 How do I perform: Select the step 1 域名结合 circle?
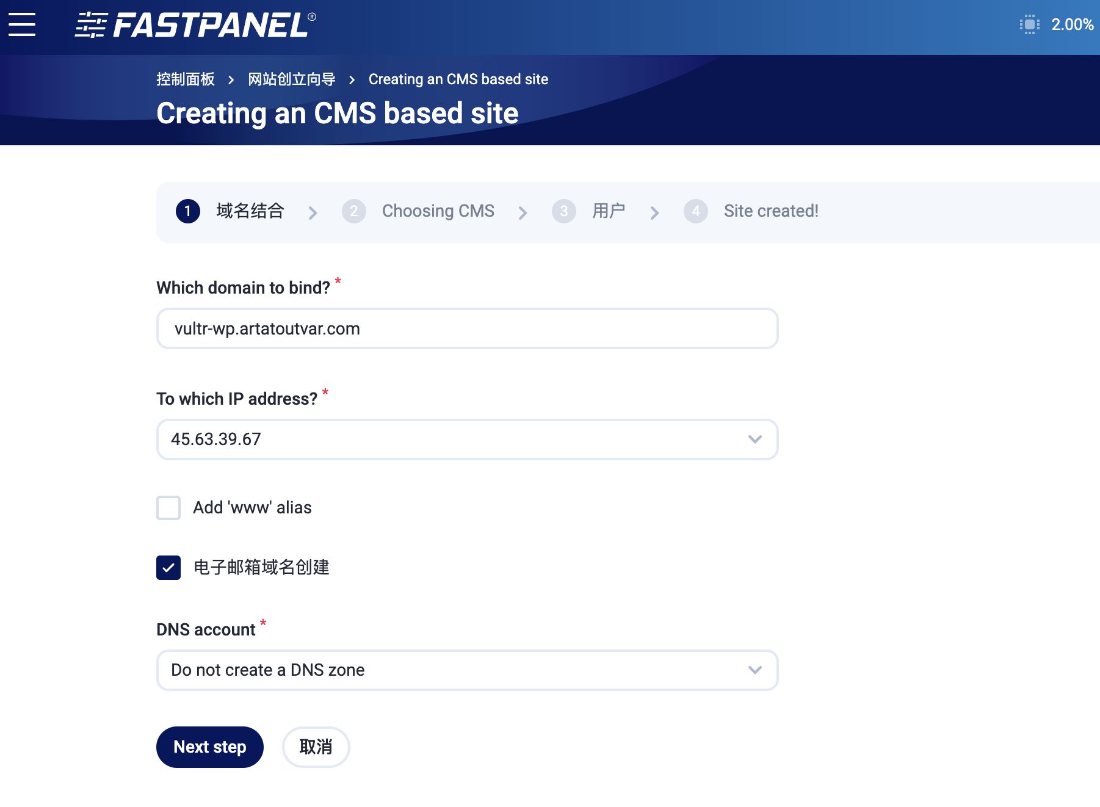tap(188, 211)
